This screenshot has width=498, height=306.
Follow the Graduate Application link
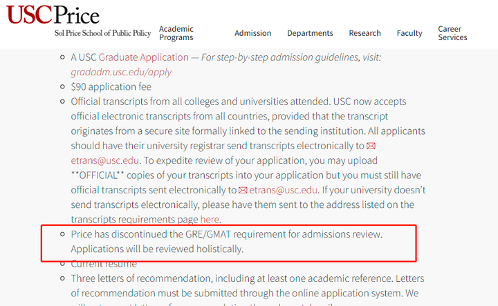144,57
